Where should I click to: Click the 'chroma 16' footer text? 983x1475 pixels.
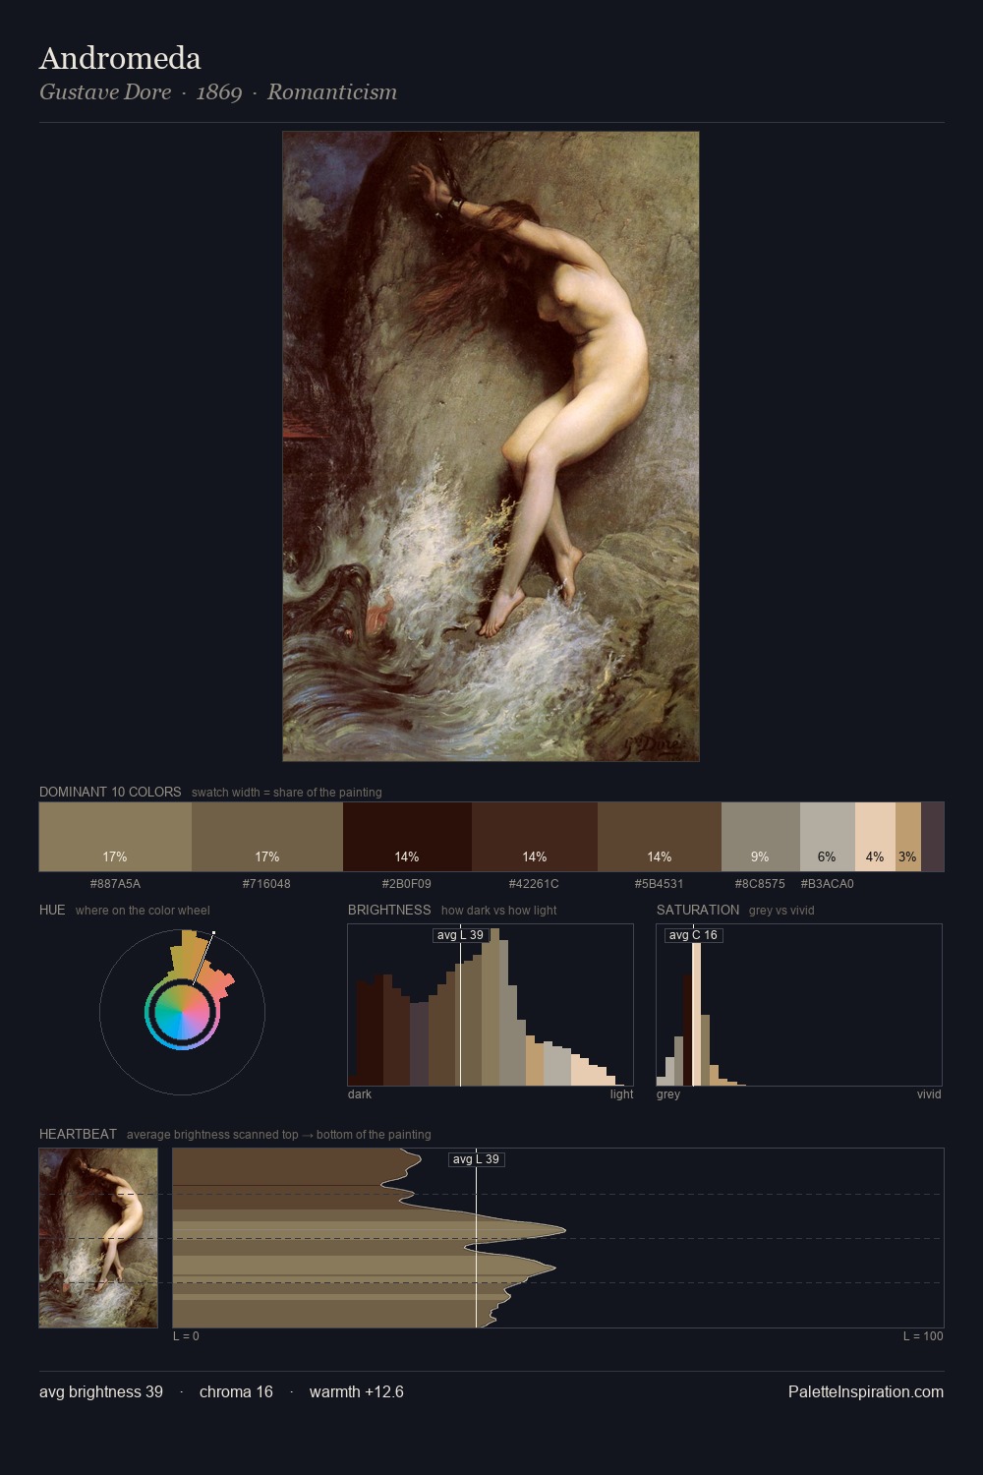[236, 1391]
